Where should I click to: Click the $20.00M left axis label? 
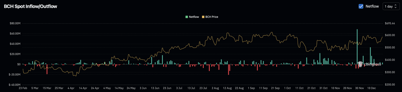tap(15, 54)
